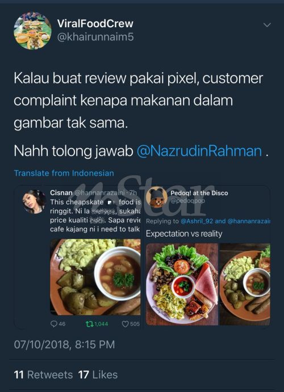The width and height of the screenshot is (284, 392).
Task: Tap the ViralFoodCrew profile picture
Action: point(32,31)
